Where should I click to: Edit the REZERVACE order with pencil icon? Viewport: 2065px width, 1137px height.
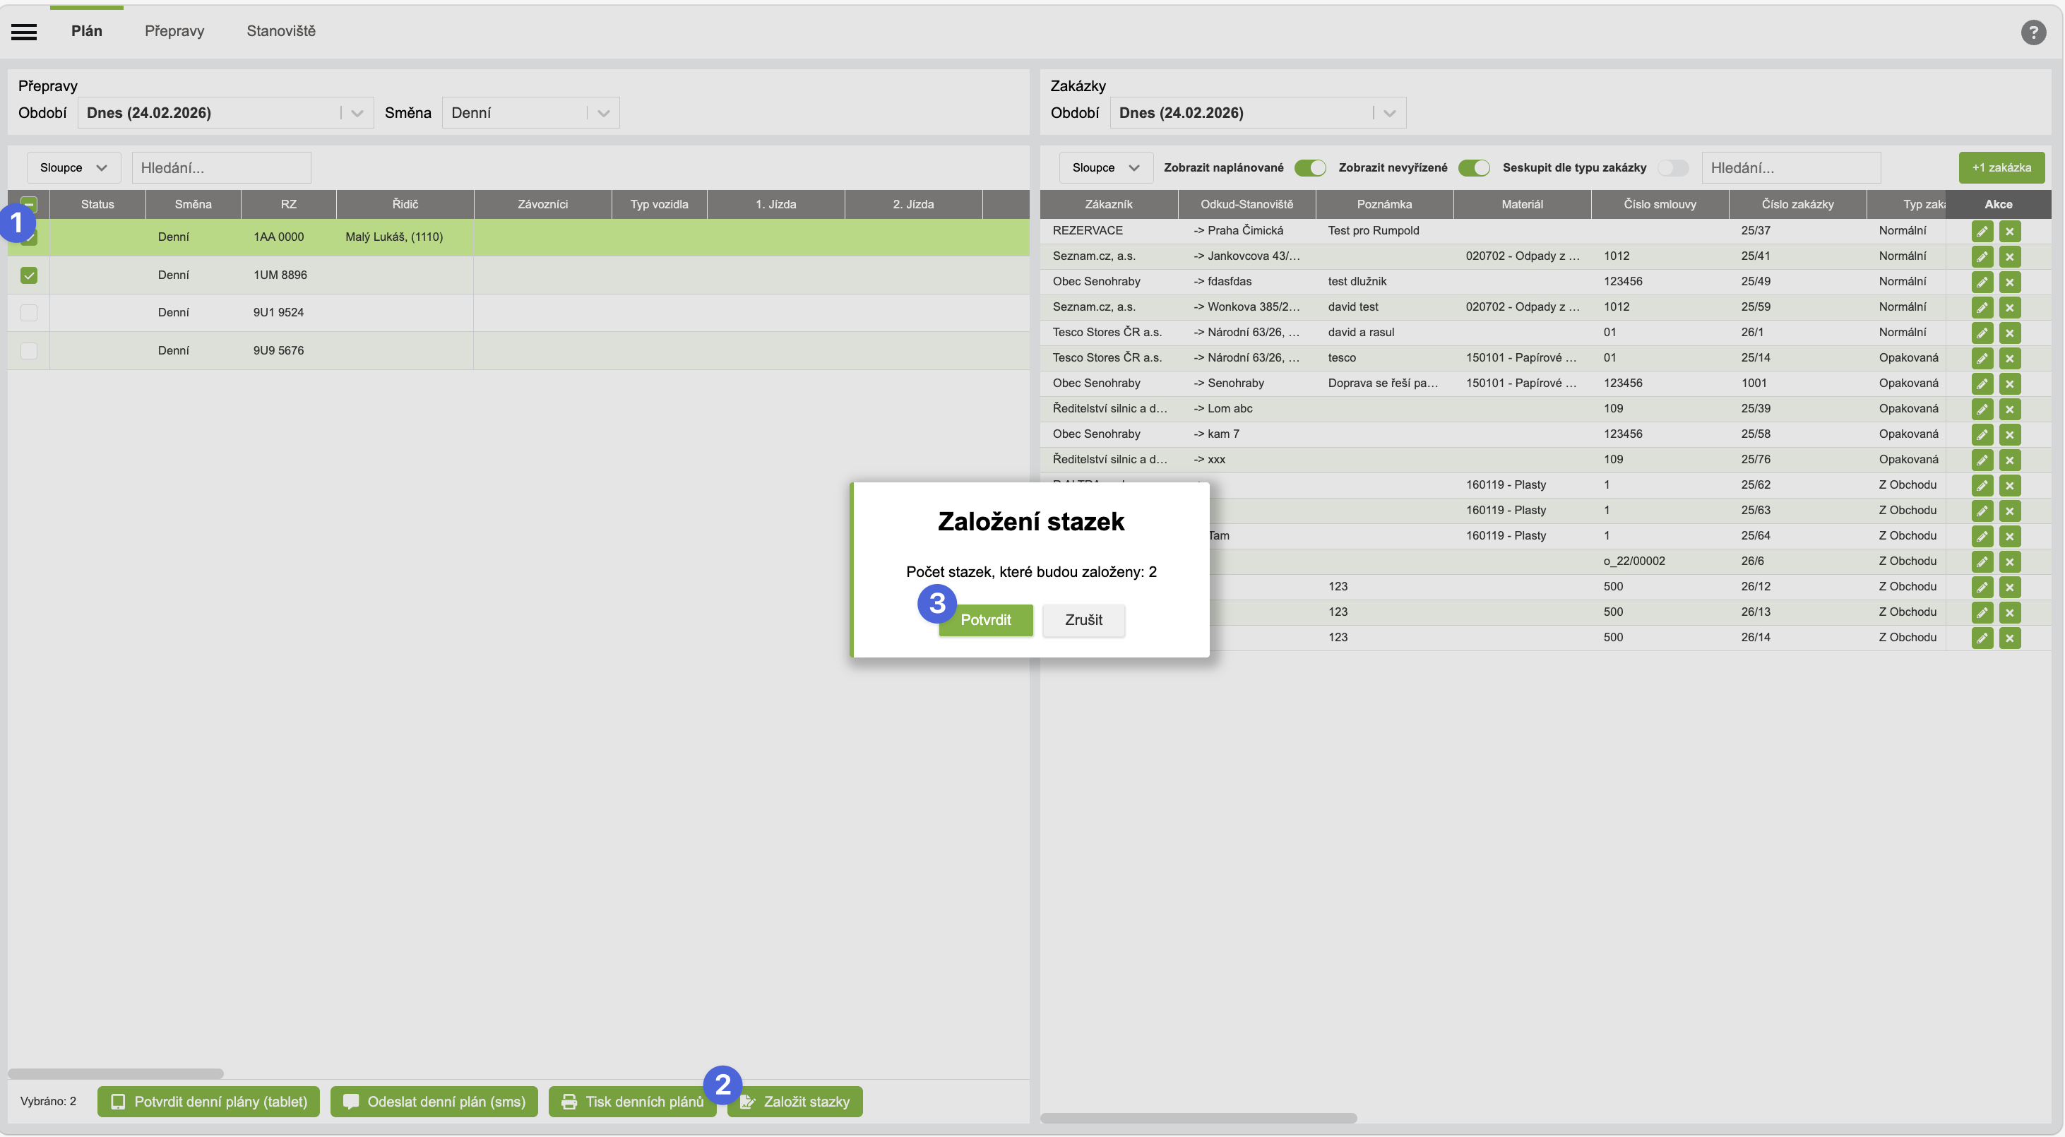1982,231
